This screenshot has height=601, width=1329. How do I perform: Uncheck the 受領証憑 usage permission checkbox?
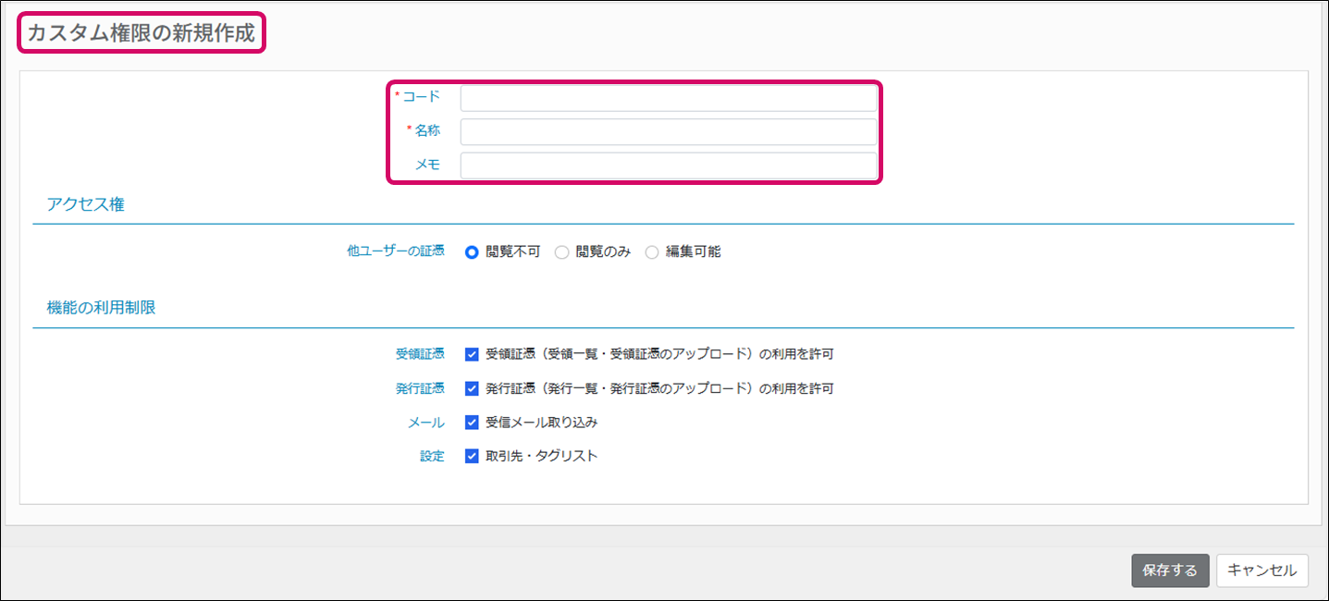pos(472,354)
